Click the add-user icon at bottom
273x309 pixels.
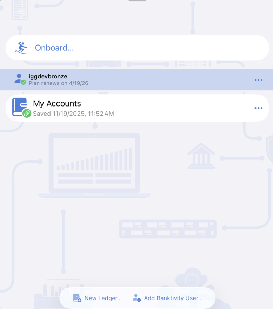tap(136, 298)
